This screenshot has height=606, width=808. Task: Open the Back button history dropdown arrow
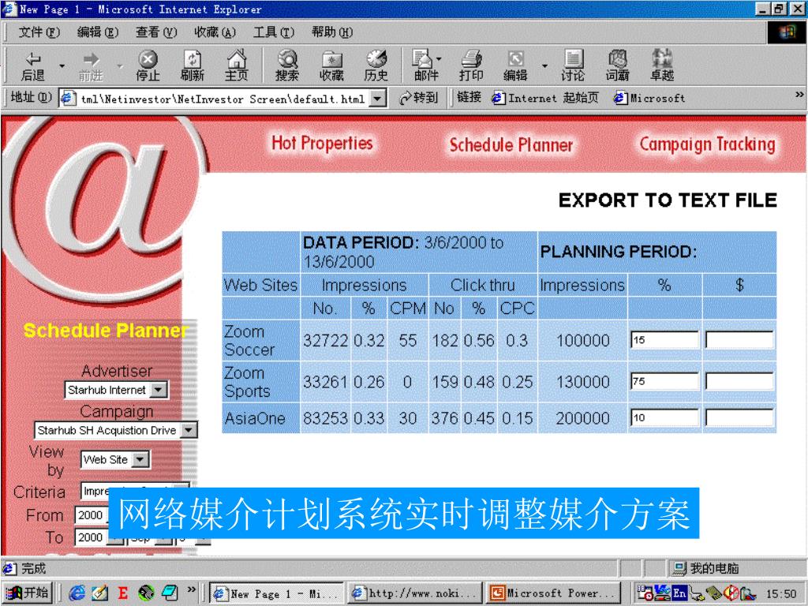pos(62,66)
